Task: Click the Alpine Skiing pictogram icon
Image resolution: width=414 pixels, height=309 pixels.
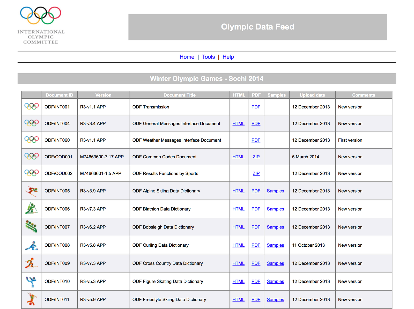Action: [x=32, y=191]
